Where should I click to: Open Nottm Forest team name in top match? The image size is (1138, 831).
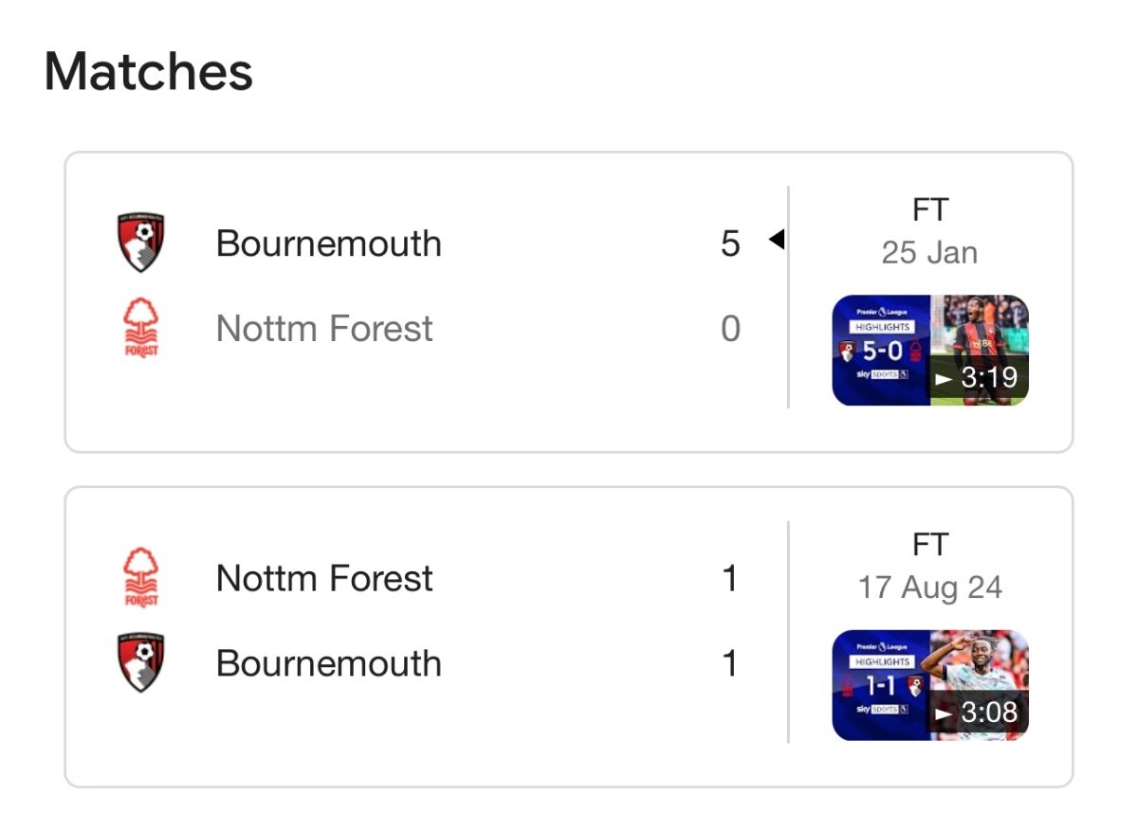tap(324, 329)
